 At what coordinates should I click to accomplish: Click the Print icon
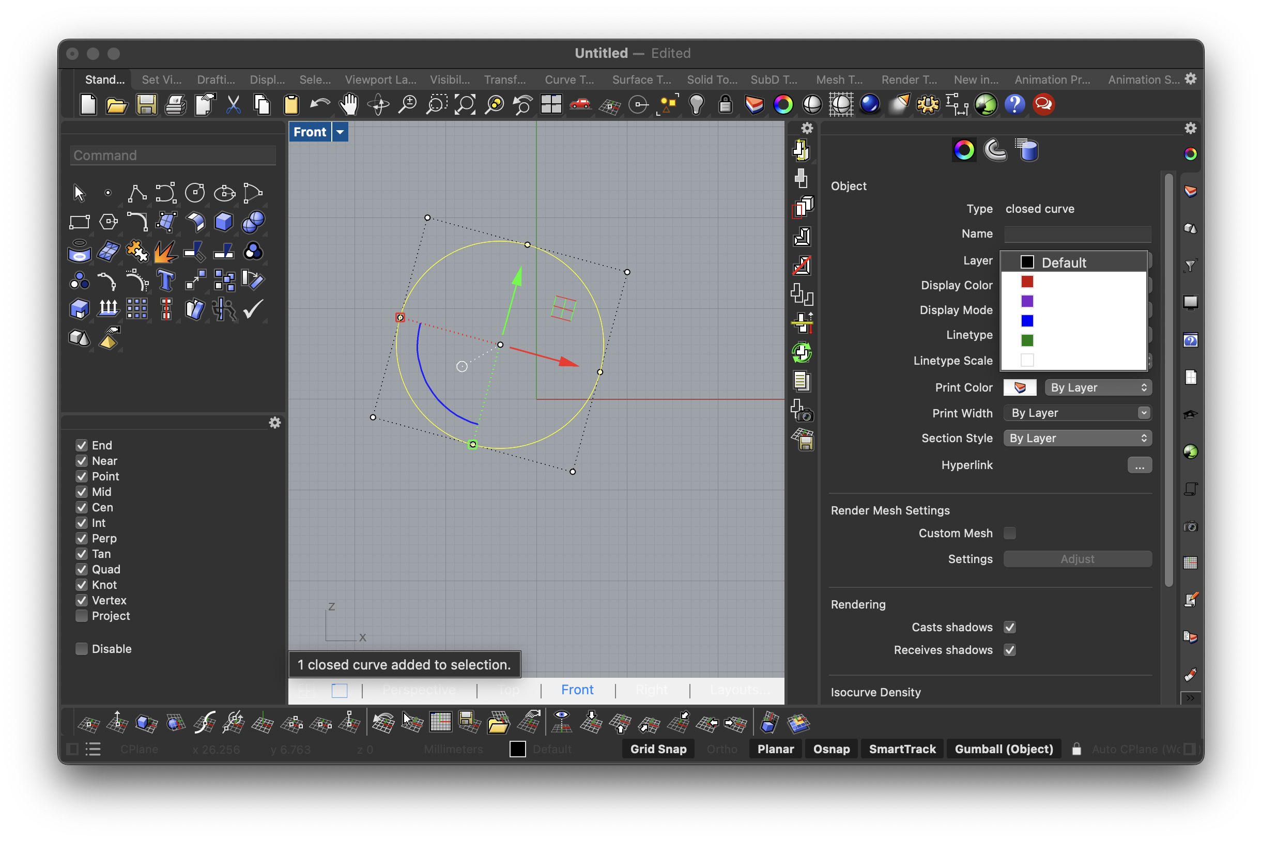pos(175,104)
